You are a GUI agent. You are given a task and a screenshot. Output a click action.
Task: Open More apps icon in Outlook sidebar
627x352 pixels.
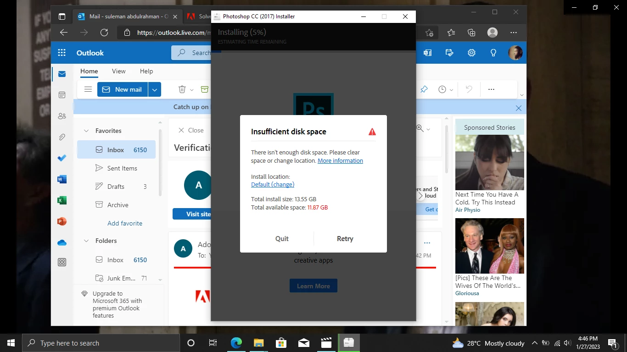click(x=62, y=262)
